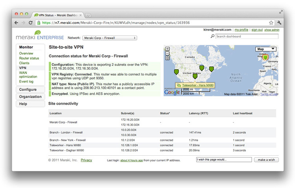295x188 pixels.
Task: Click the Status column header
Action: click(x=165, y=113)
